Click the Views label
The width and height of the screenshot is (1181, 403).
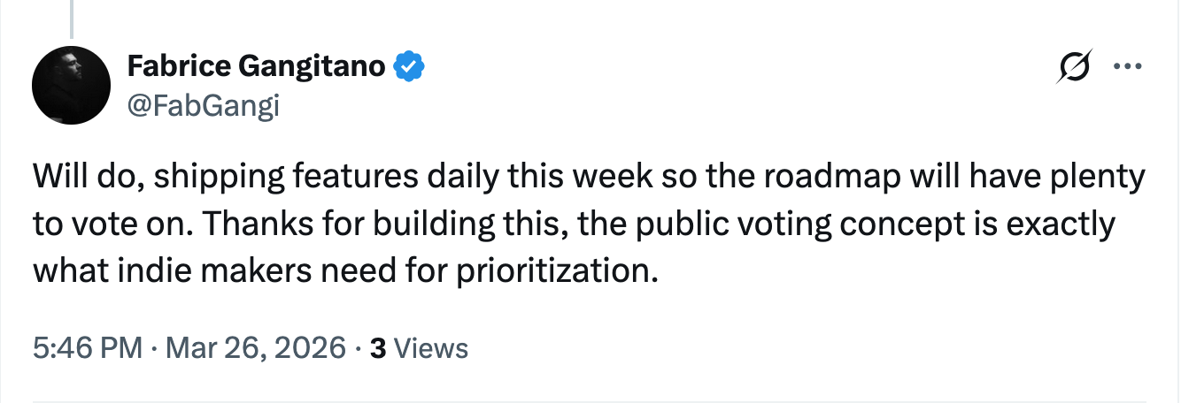(x=430, y=349)
